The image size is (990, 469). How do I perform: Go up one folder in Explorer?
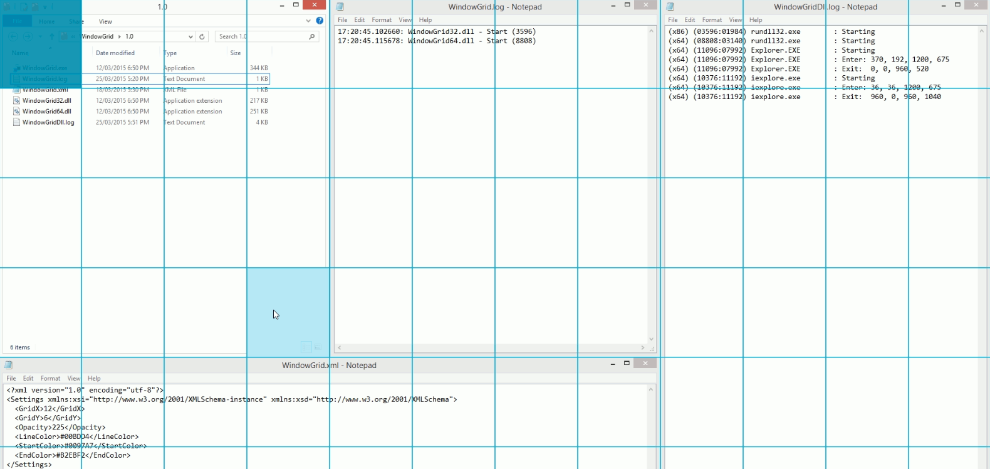click(x=52, y=36)
